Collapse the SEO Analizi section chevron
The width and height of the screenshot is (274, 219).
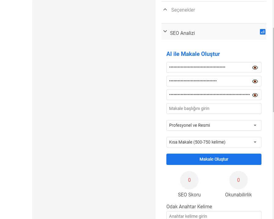(x=165, y=31)
